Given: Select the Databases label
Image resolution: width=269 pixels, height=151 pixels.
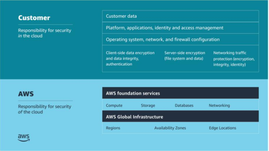Looking at the screenshot, I should (x=184, y=106).
